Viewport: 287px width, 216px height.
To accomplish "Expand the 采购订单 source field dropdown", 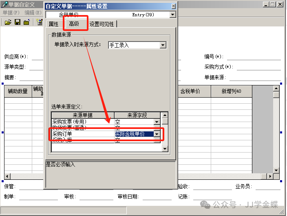I will (x=157, y=134).
